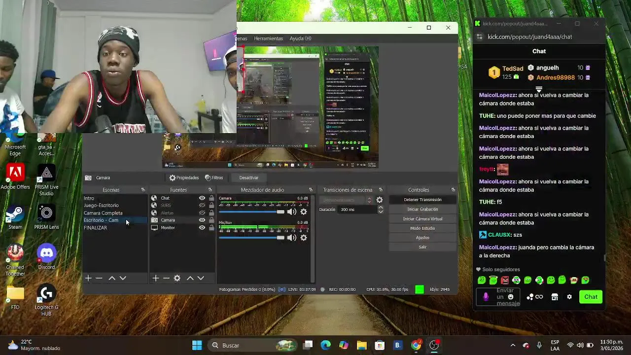Select the FINALIZAR scene
Screen dimensions: 631x355
tap(115, 228)
